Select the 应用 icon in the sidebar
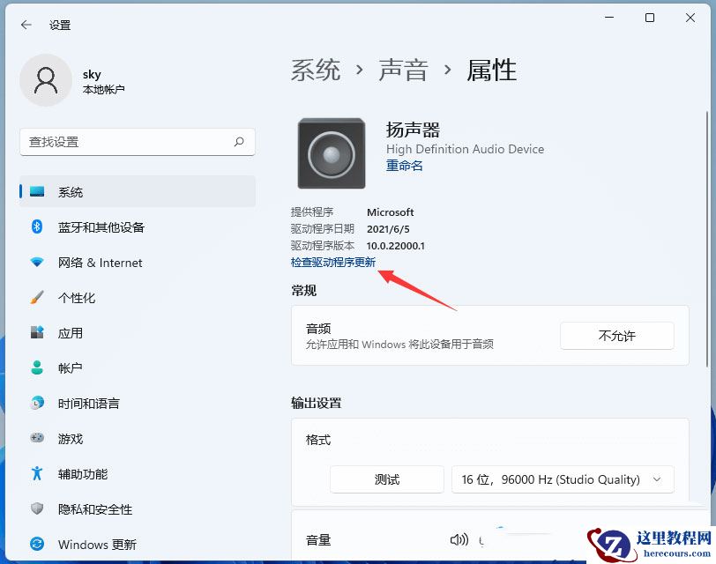The width and height of the screenshot is (716, 564). (x=35, y=333)
